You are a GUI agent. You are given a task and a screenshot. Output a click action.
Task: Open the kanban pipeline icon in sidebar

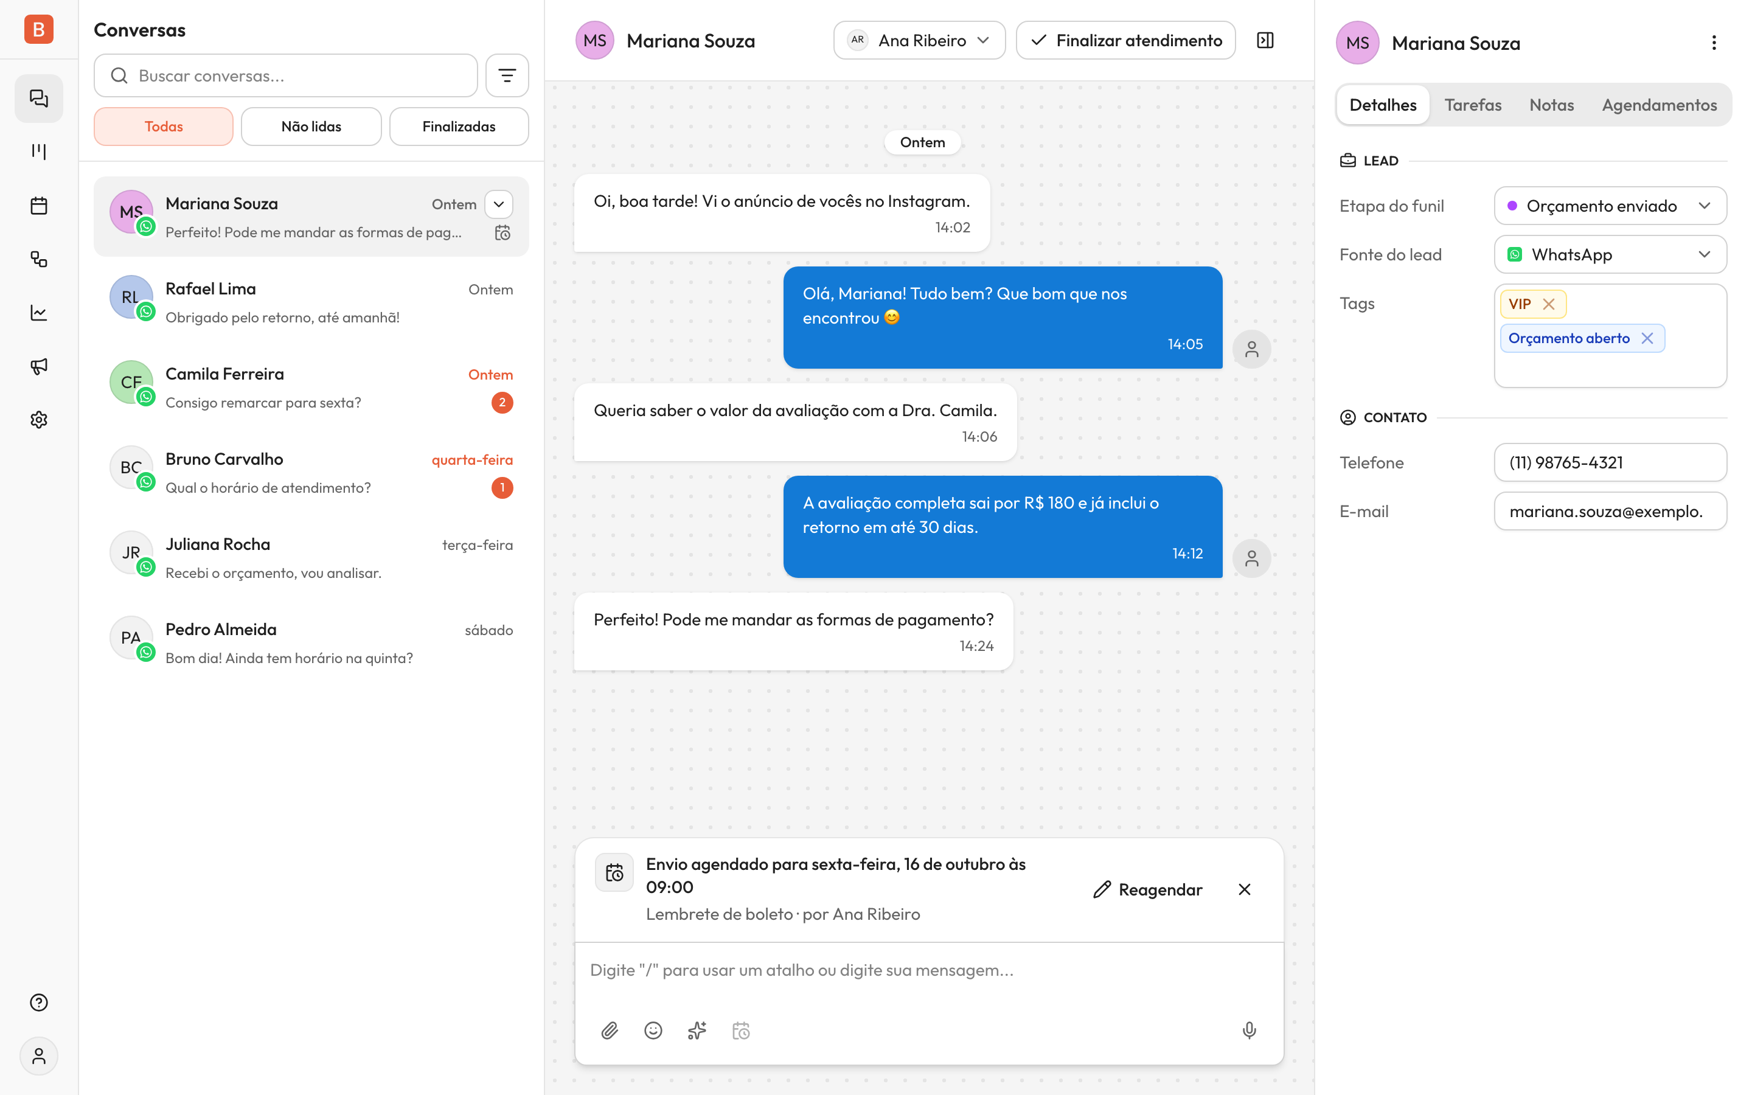click(39, 152)
